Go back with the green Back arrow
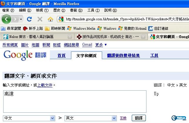189x123 pixels. pos(6,19)
